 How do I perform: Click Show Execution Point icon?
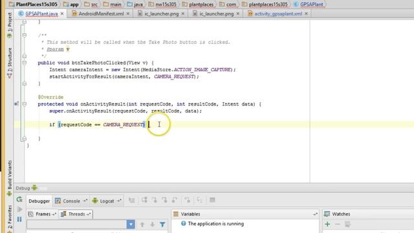pyautogui.click(x=132, y=200)
